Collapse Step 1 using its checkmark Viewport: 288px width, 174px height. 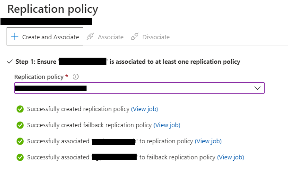(x=10, y=61)
